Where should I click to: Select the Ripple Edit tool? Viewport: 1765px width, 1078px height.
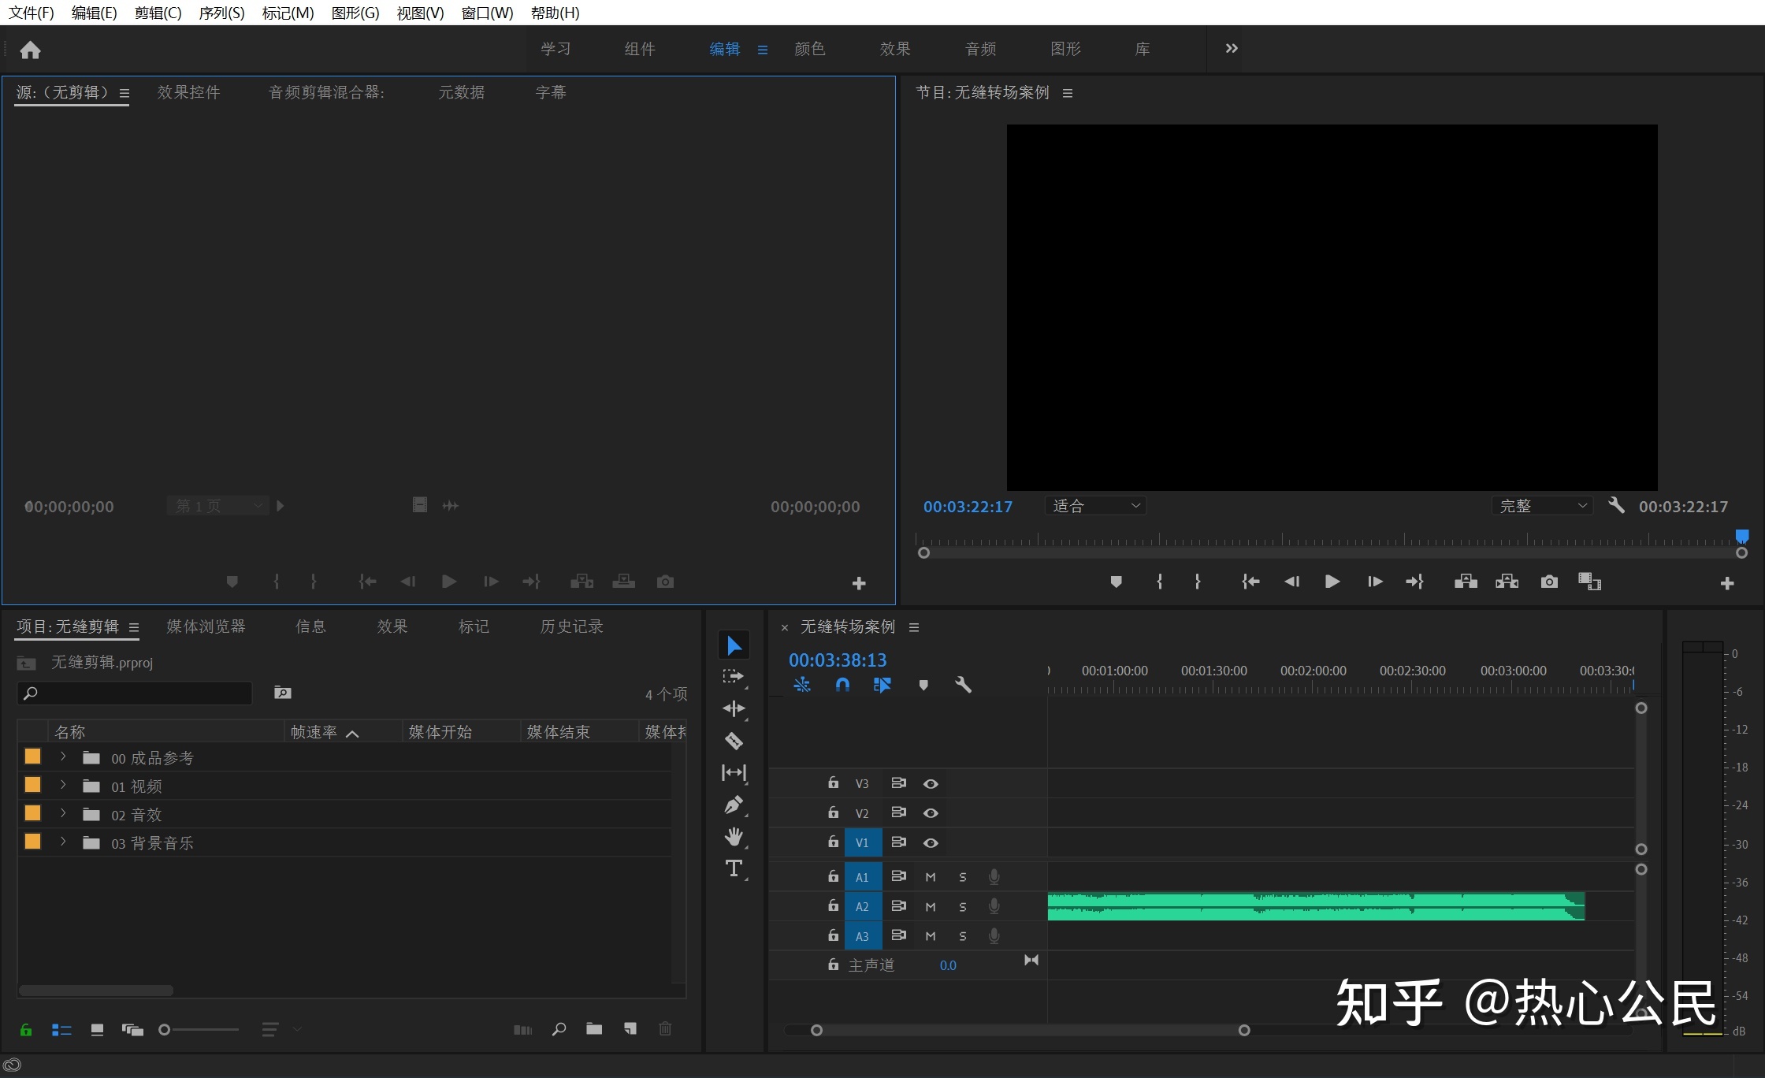[734, 708]
